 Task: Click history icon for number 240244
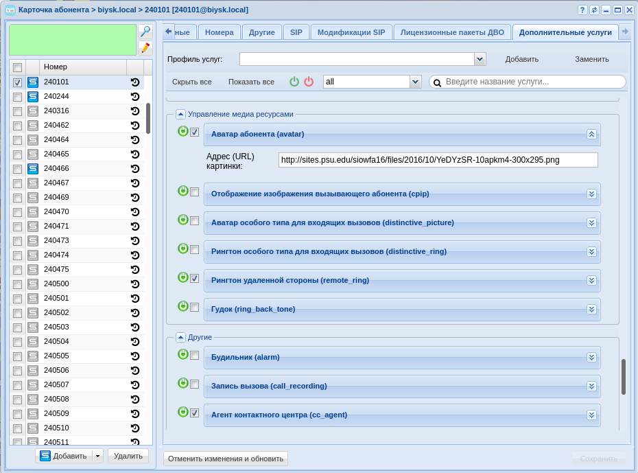135,97
